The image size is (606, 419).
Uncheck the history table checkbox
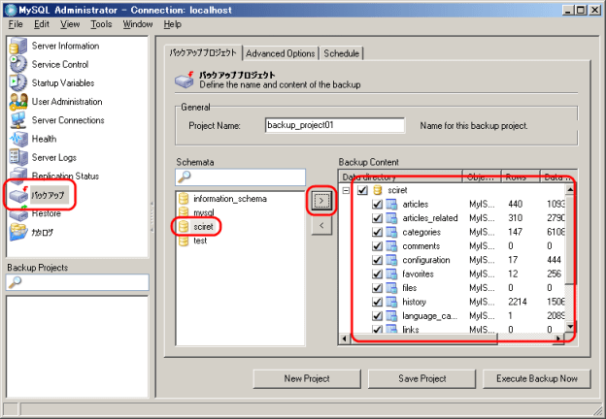(x=377, y=302)
